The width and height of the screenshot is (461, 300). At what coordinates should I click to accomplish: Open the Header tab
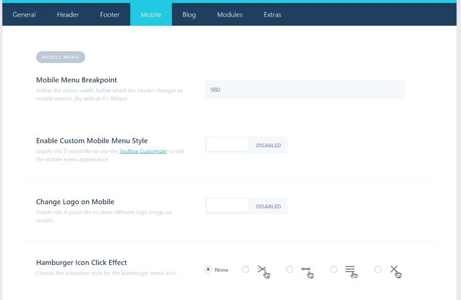click(x=68, y=15)
